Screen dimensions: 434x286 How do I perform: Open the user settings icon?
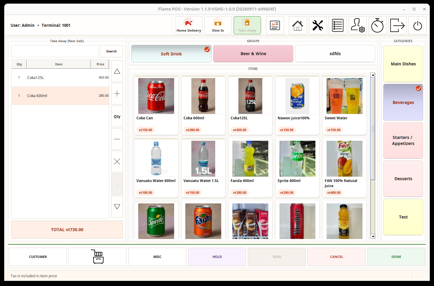click(358, 25)
